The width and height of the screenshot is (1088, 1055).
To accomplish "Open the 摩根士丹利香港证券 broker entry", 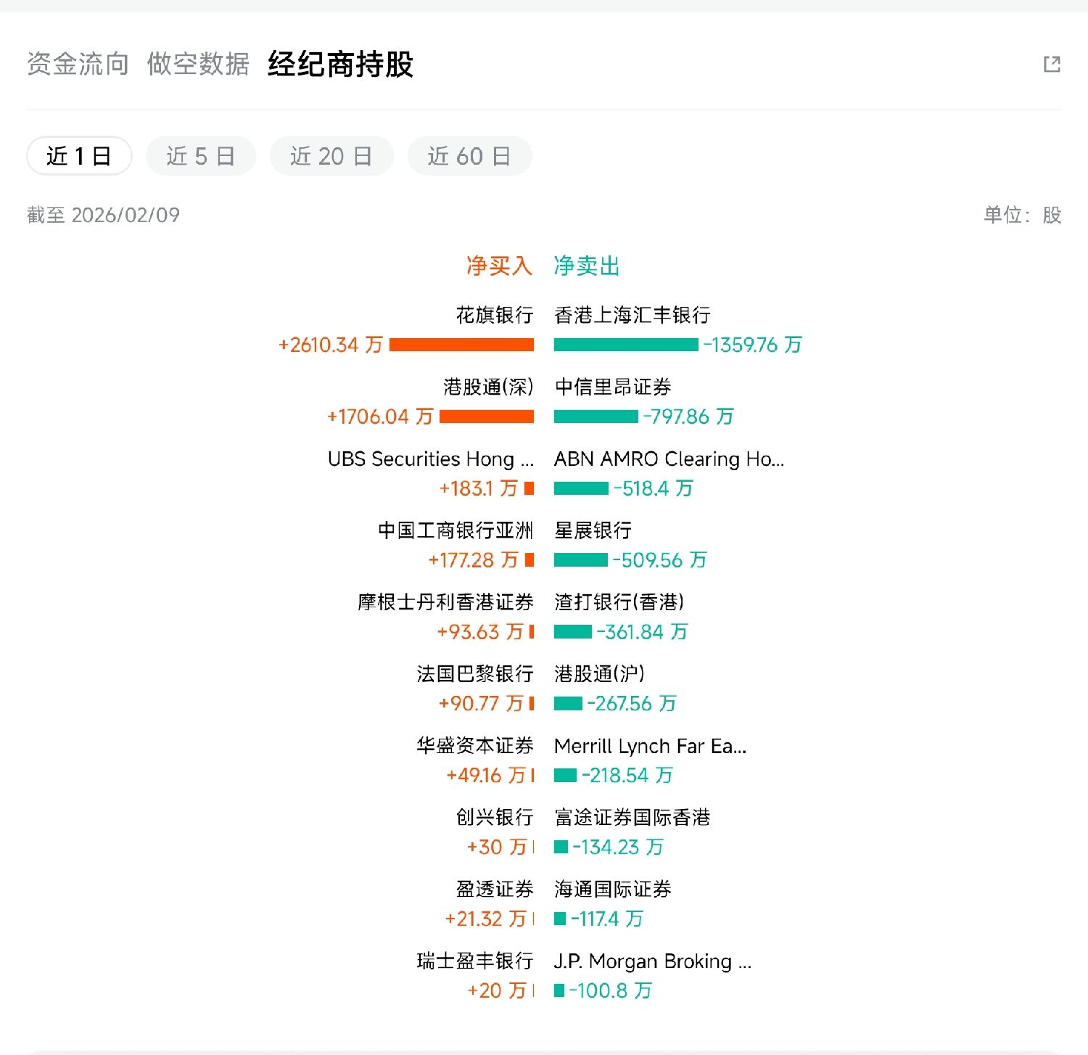I will click(445, 602).
